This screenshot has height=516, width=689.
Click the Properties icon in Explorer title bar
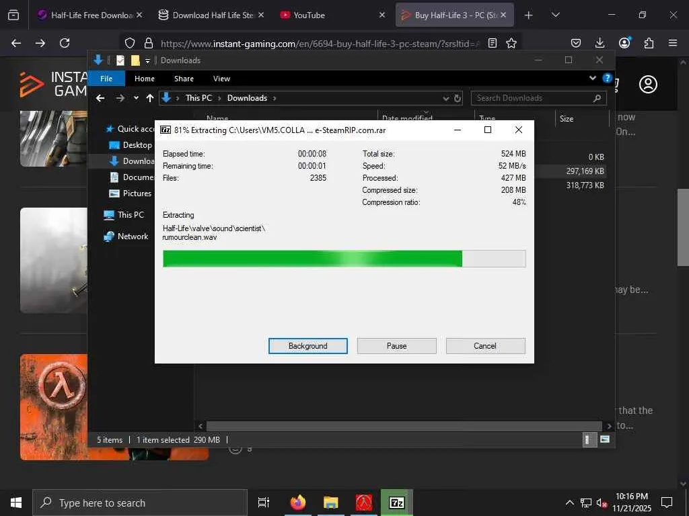pyautogui.click(x=120, y=60)
